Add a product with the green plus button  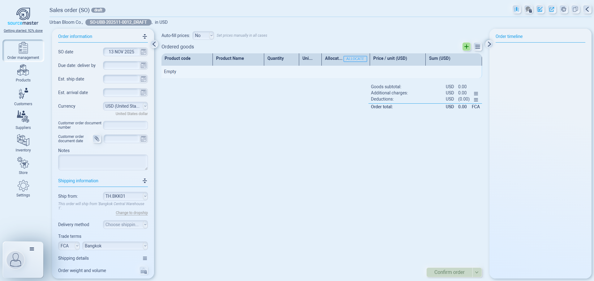(467, 47)
